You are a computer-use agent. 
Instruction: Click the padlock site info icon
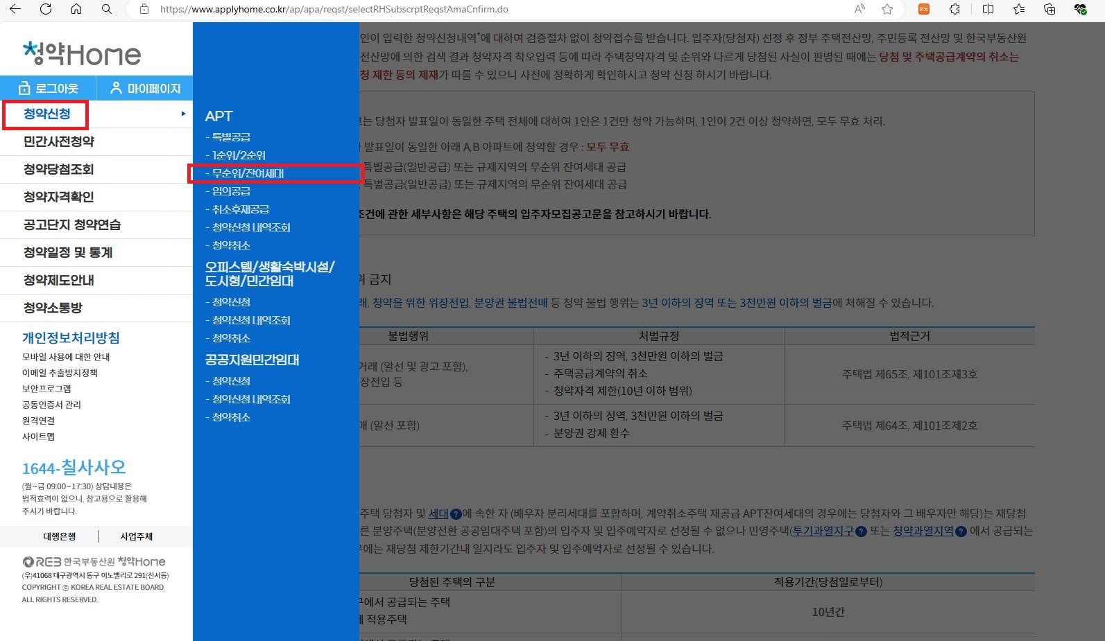tap(144, 9)
